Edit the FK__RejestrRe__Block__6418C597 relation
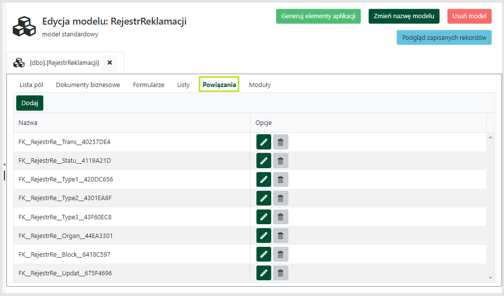This screenshot has height=296, width=504. click(263, 254)
